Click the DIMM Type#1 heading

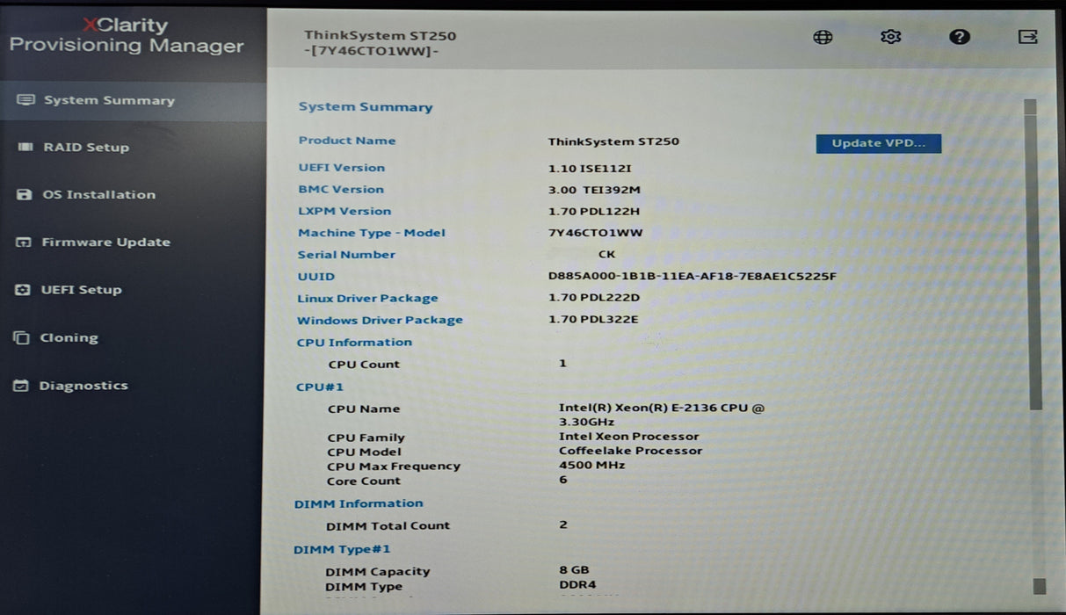pos(342,550)
